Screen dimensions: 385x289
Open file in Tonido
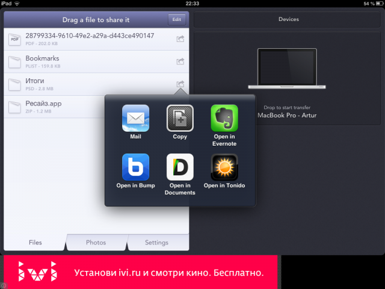[224, 167]
